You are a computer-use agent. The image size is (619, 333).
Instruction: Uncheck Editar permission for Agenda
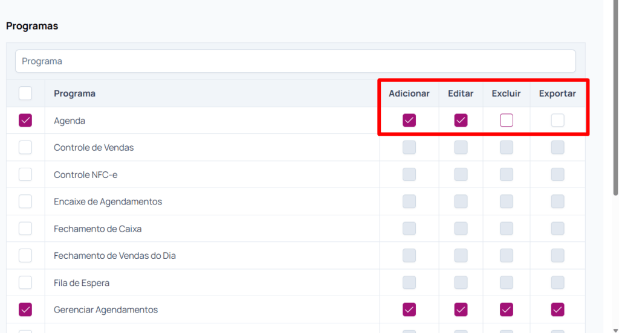click(x=461, y=121)
